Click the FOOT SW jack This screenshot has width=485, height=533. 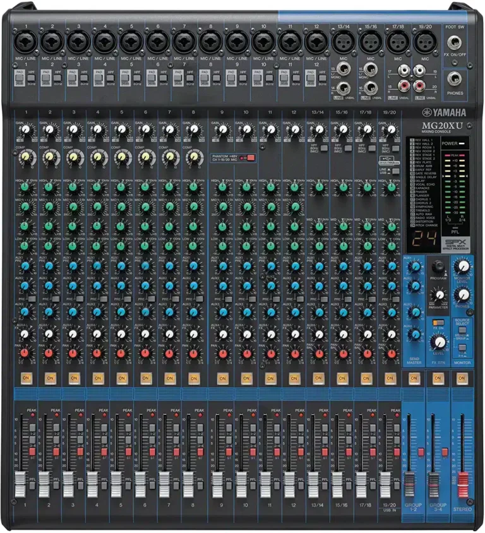455,42
